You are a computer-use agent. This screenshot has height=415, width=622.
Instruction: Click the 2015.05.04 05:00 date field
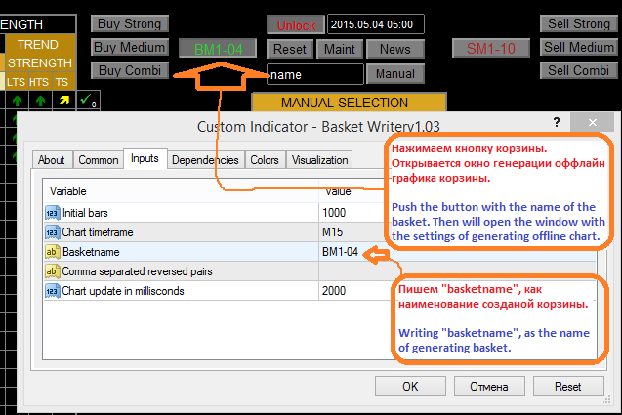(x=375, y=24)
